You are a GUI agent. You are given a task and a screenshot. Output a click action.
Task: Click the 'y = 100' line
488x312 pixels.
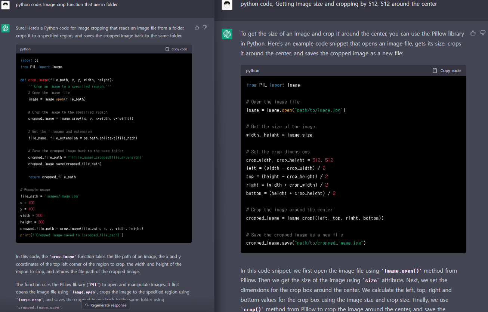coord(27,209)
